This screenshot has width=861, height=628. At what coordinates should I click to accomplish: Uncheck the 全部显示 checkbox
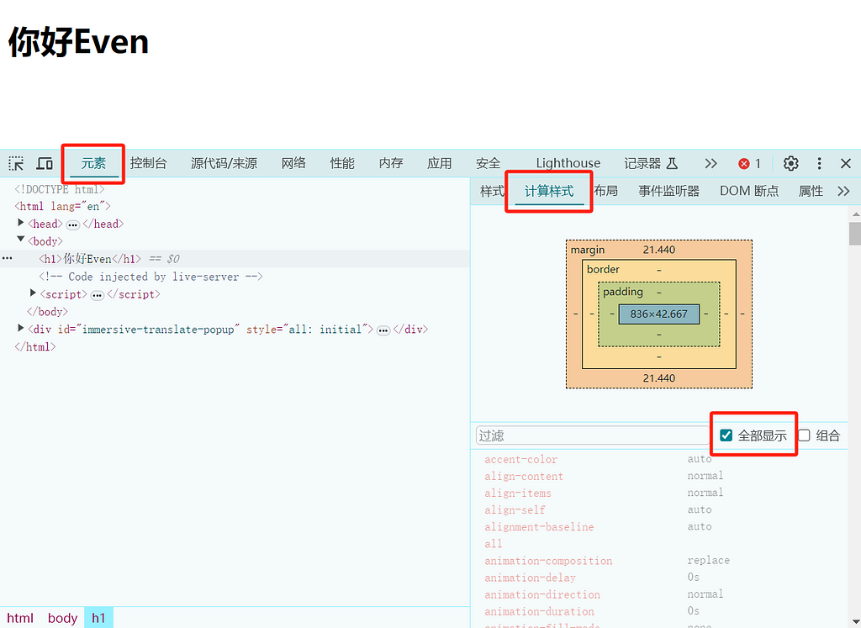[726, 435]
